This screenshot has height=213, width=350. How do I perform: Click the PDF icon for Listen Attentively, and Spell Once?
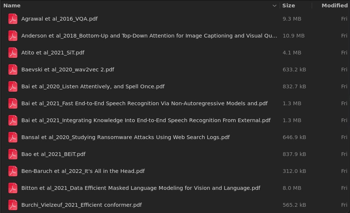[13, 86]
